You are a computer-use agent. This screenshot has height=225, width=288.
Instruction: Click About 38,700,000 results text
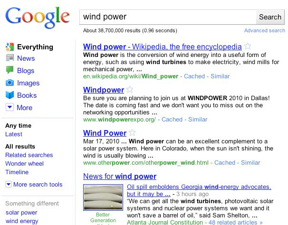[x=130, y=30]
